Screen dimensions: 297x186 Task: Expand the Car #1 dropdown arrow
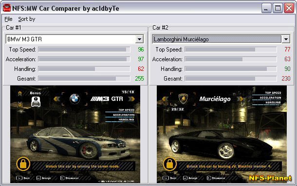click(x=139, y=39)
